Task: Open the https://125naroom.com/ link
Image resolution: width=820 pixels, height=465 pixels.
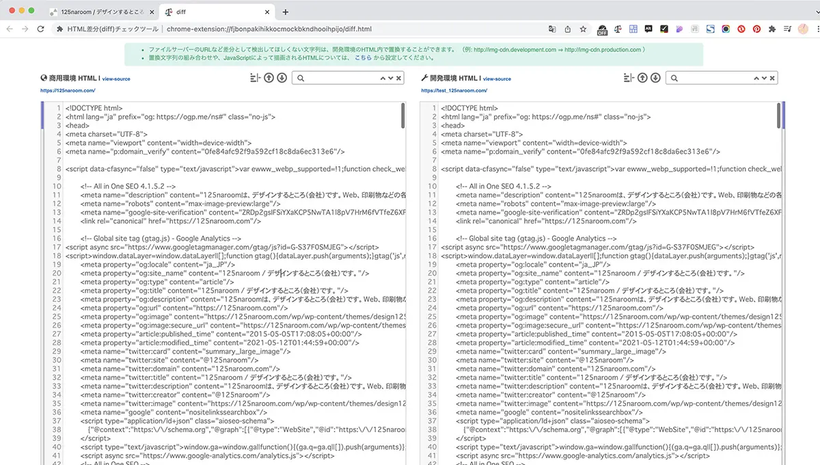Action: (x=68, y=90)
